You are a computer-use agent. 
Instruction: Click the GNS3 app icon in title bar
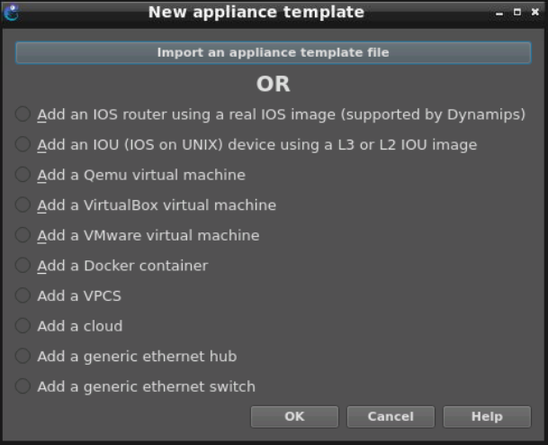tap(11, 12)
